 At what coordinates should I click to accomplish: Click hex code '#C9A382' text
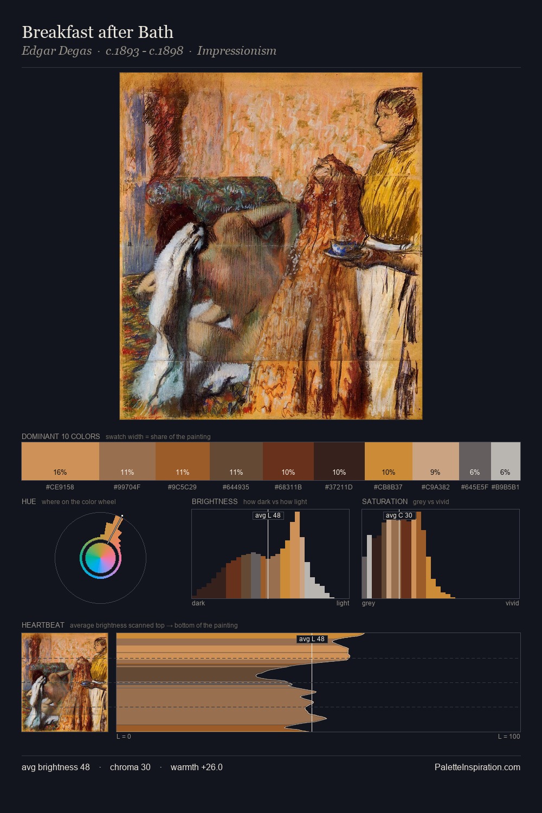(436, 487)
